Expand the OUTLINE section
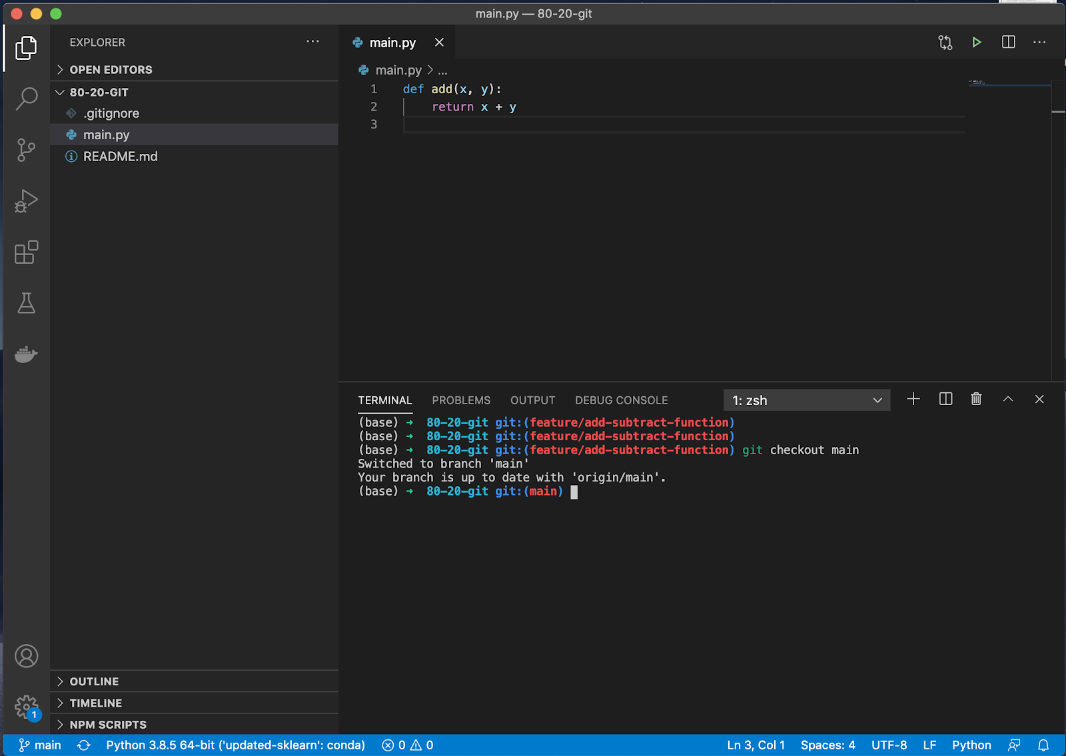The width and height of the screenshot is (1066, 756). (x=94, y=681)
